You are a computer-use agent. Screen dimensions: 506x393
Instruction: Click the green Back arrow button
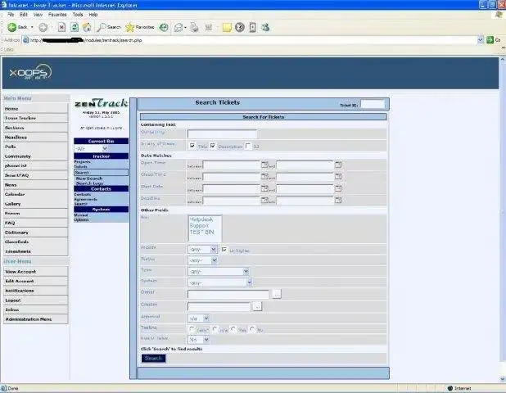[x=12, y=27]
